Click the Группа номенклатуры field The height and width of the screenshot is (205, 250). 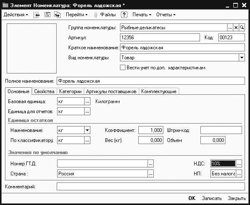click(x=173, y=28)
